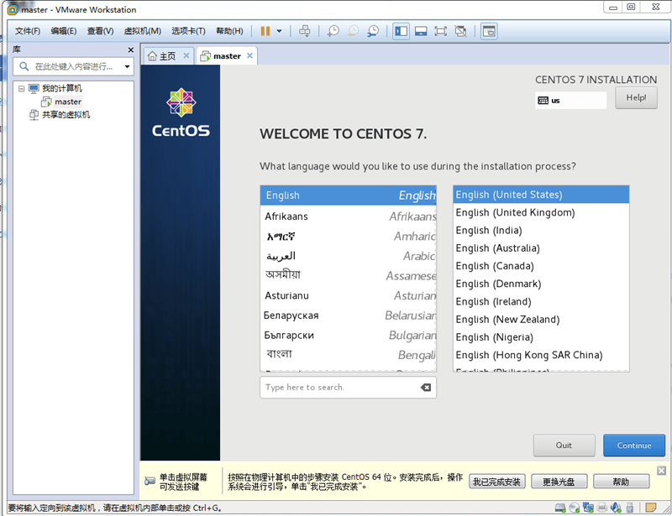Select Afrikaans in the language list
672x516 pixels.
click(x=349, y=216)
